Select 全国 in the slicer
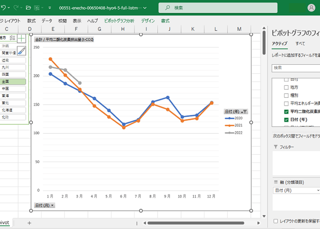Screen dimensions: 320x229 [x=13, y=82]
